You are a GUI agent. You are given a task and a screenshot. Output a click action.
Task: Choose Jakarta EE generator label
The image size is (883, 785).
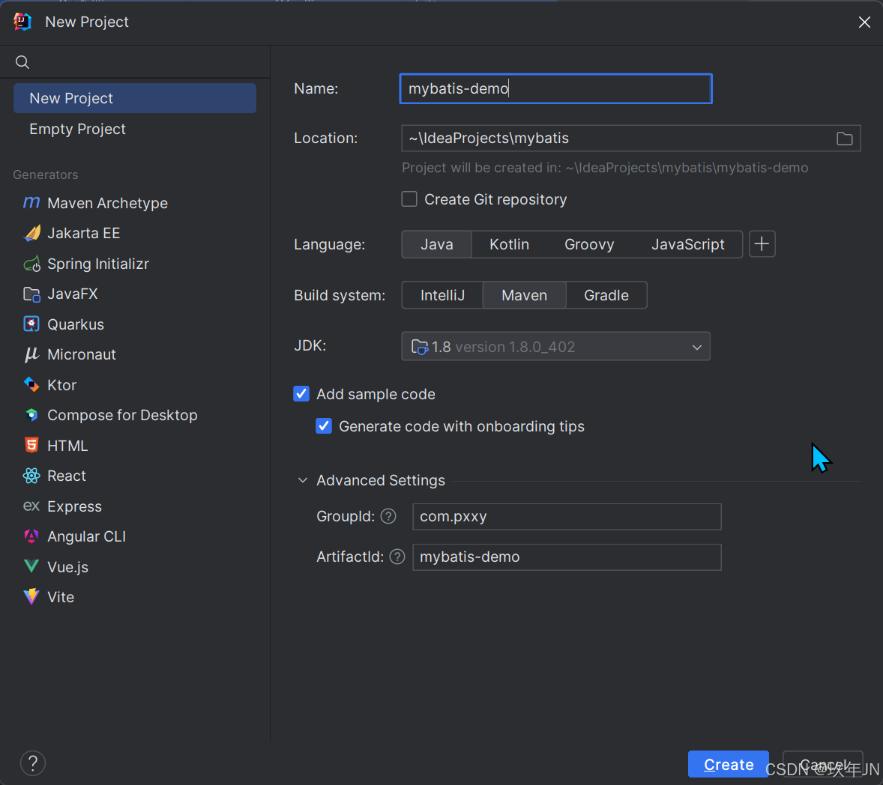(x=83, y=233)
